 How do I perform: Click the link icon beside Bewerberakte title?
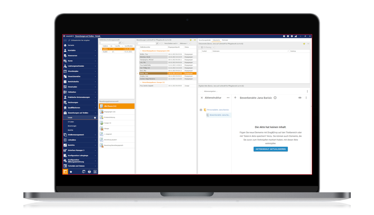point(300,98)
